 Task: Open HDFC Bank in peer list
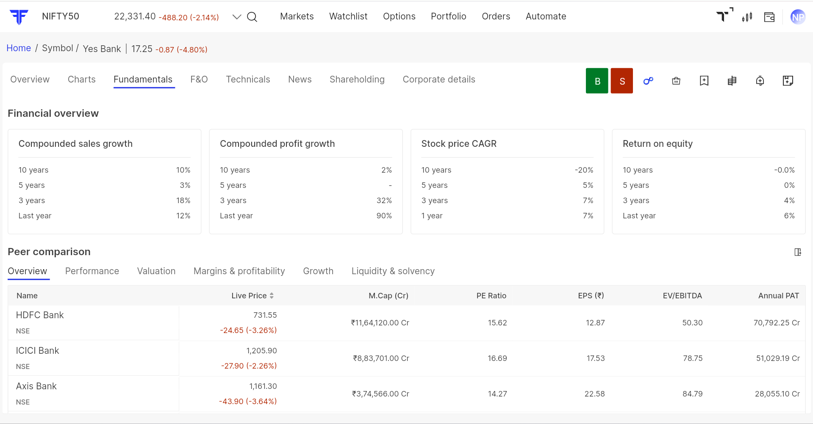40,315
